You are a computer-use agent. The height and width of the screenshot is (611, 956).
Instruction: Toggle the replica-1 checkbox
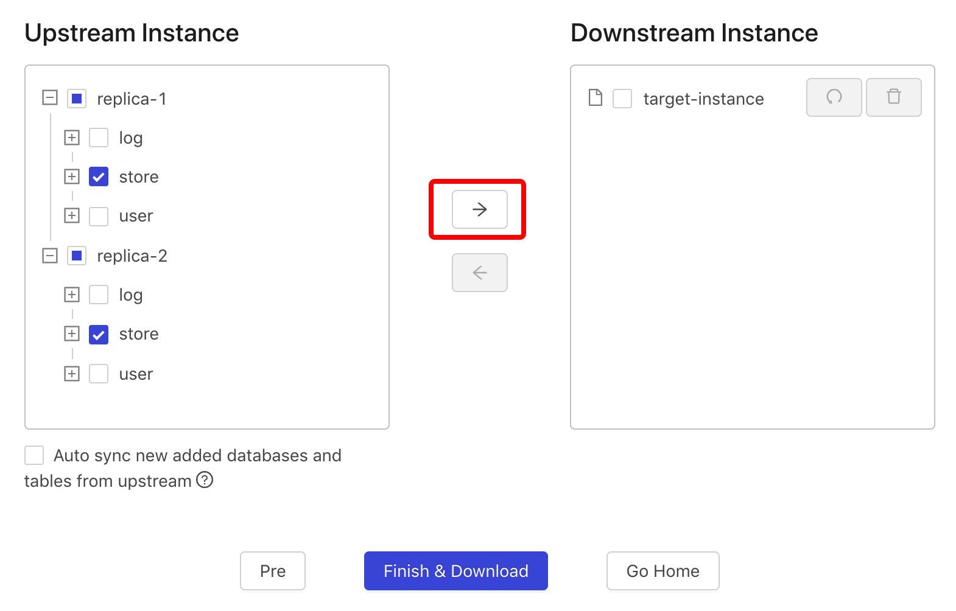[x=77, y=98]
